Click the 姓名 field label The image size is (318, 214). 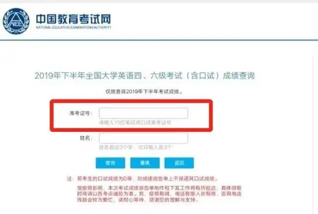tap(86, 138)
